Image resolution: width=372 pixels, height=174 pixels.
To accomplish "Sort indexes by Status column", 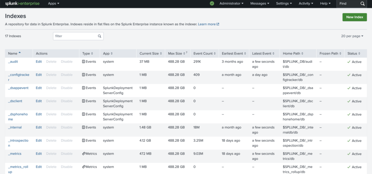I will 354,54.
